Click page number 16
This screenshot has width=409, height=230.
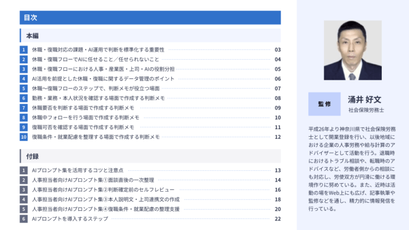click(277, 190)
